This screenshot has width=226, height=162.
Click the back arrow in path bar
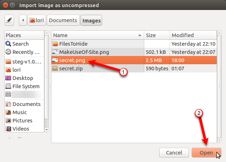click(23, 20)
